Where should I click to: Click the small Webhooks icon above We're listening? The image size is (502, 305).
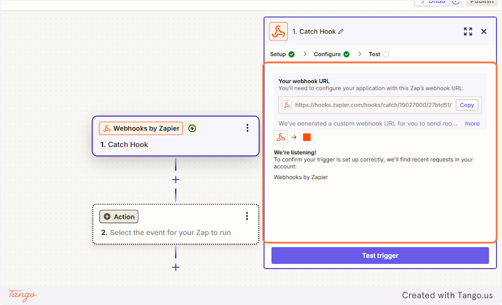click(x=281, y=137)
